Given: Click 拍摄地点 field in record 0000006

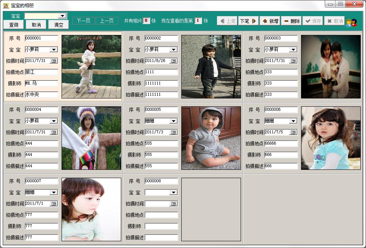Looking at the screenshot, I should (x=280, y=144).
